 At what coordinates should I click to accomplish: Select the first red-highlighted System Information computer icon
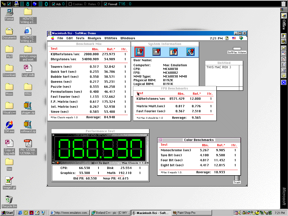point(139,51)
